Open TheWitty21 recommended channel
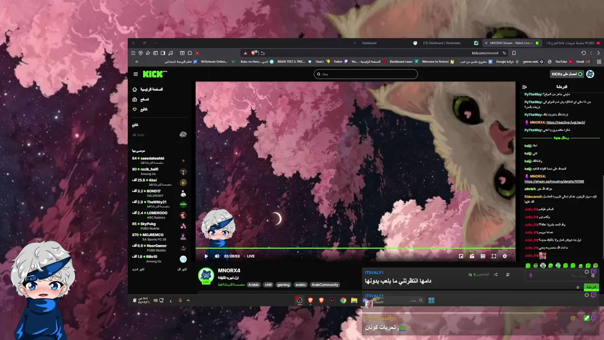 click(159, 204)
